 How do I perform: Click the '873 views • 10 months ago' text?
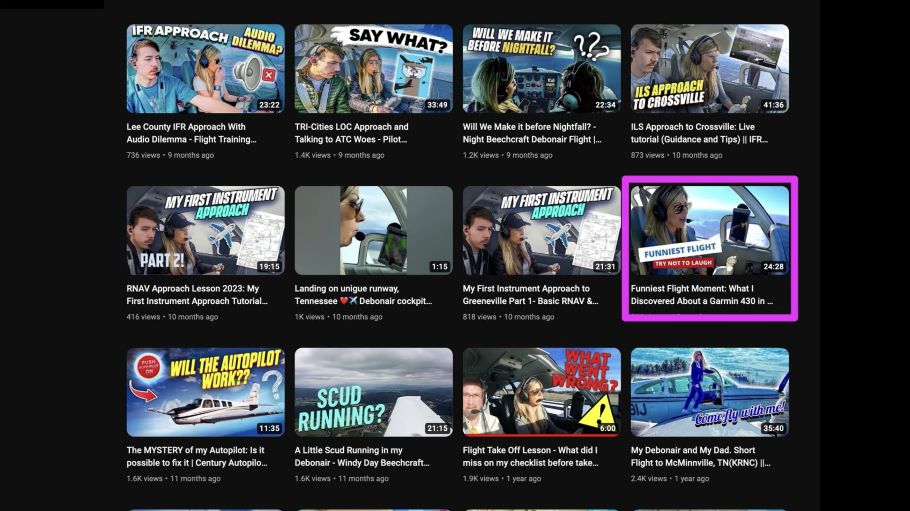[x=677, y=155]
